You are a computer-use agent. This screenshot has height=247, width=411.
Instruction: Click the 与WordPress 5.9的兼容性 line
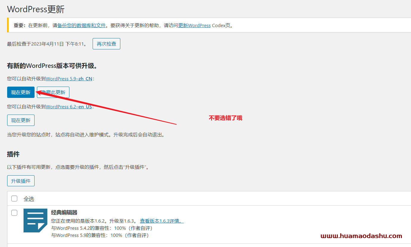100,235
